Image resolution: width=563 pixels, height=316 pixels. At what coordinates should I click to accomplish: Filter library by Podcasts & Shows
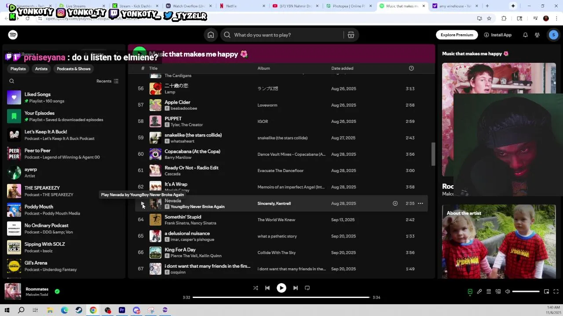pyautogui.click(x=73, y=69)
